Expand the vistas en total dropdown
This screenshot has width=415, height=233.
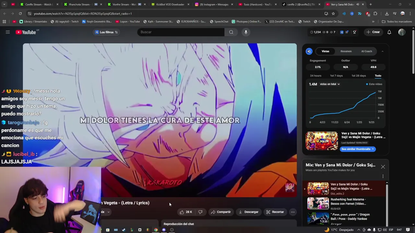click(330, 84)
